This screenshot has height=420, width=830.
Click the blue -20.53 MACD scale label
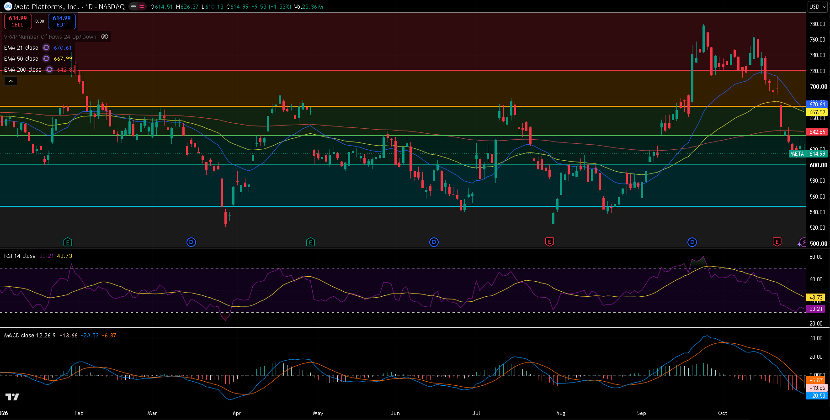pyautogui.click(x=817, y=395)
